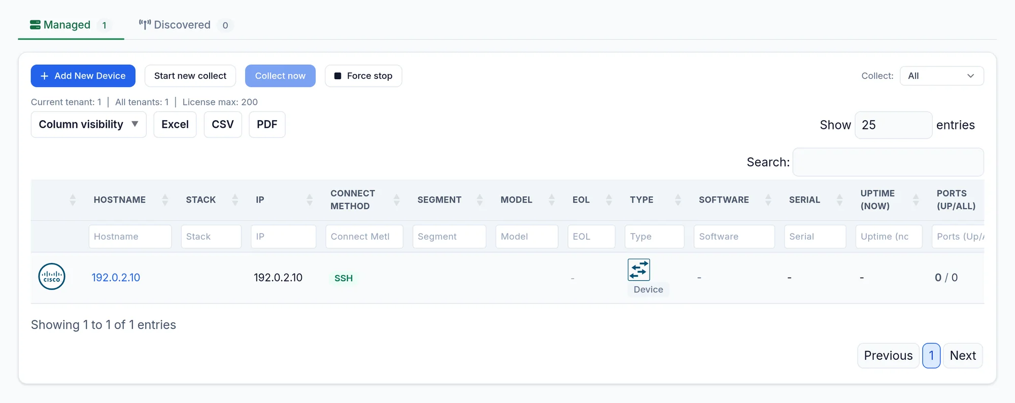Click the Force stop button
The width and height of the screenshot is (1015, 403).
pos(363,76)
